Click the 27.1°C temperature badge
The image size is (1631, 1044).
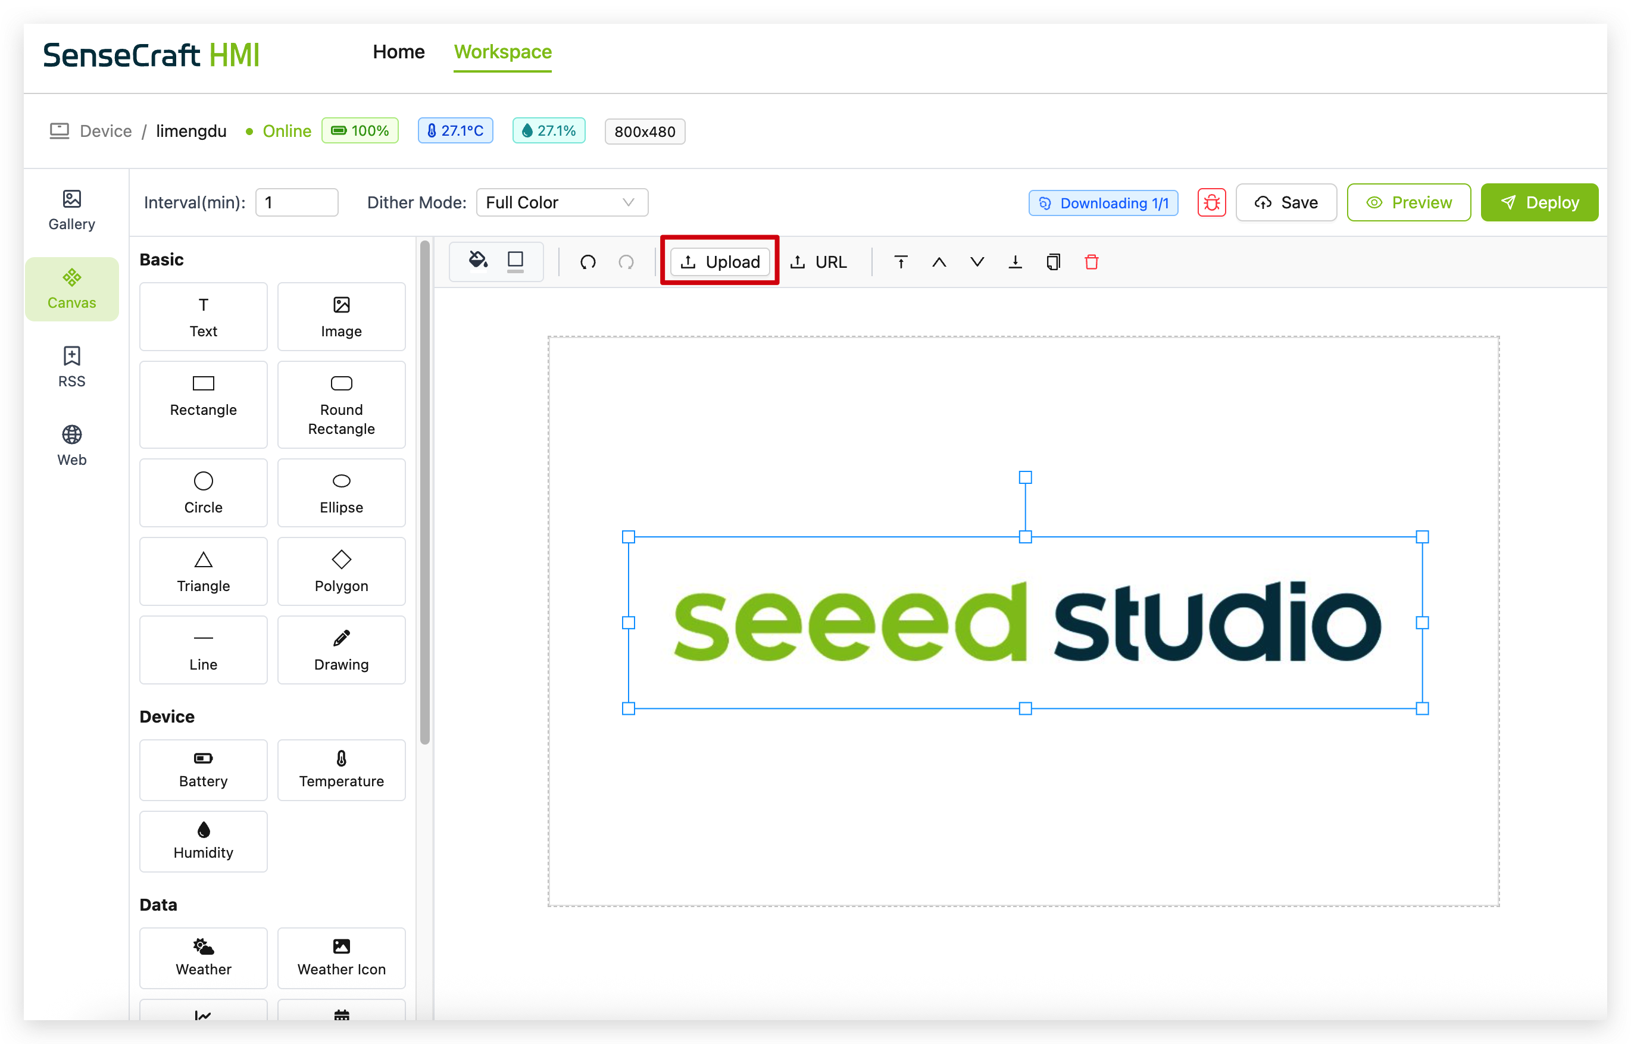coord(455,130)
